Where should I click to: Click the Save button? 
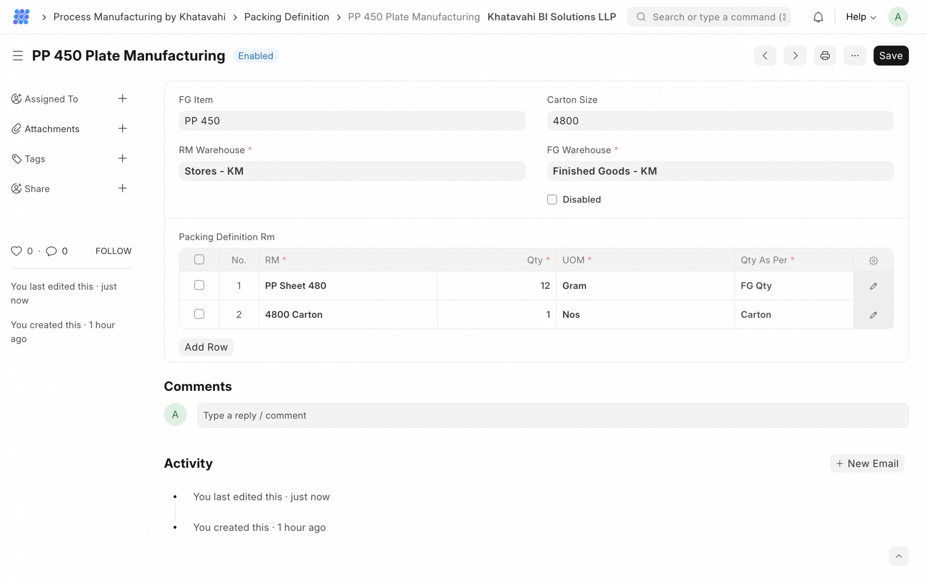(891, 56)
